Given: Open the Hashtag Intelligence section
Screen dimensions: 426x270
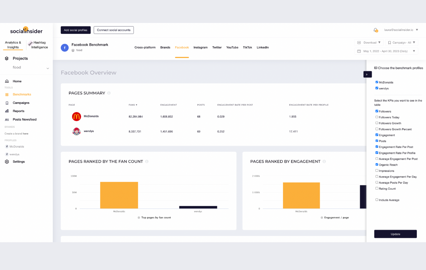Looking at the screenshot, I should 39,45.
